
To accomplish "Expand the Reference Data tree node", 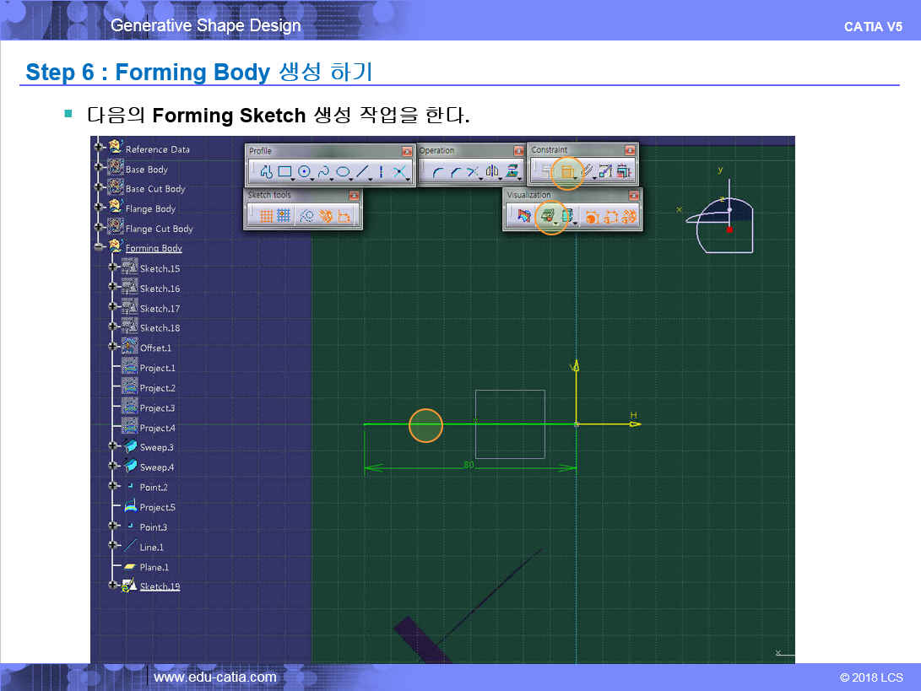I will (x=99, y=148).
